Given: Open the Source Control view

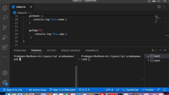Looking at the screenshot, I should click(5, 27).
